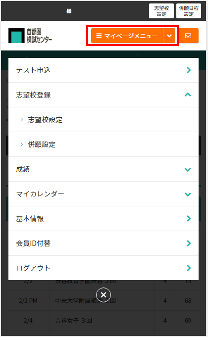
Task: Click the arrow next to テスト申込
Action: [x=189, y=70]
